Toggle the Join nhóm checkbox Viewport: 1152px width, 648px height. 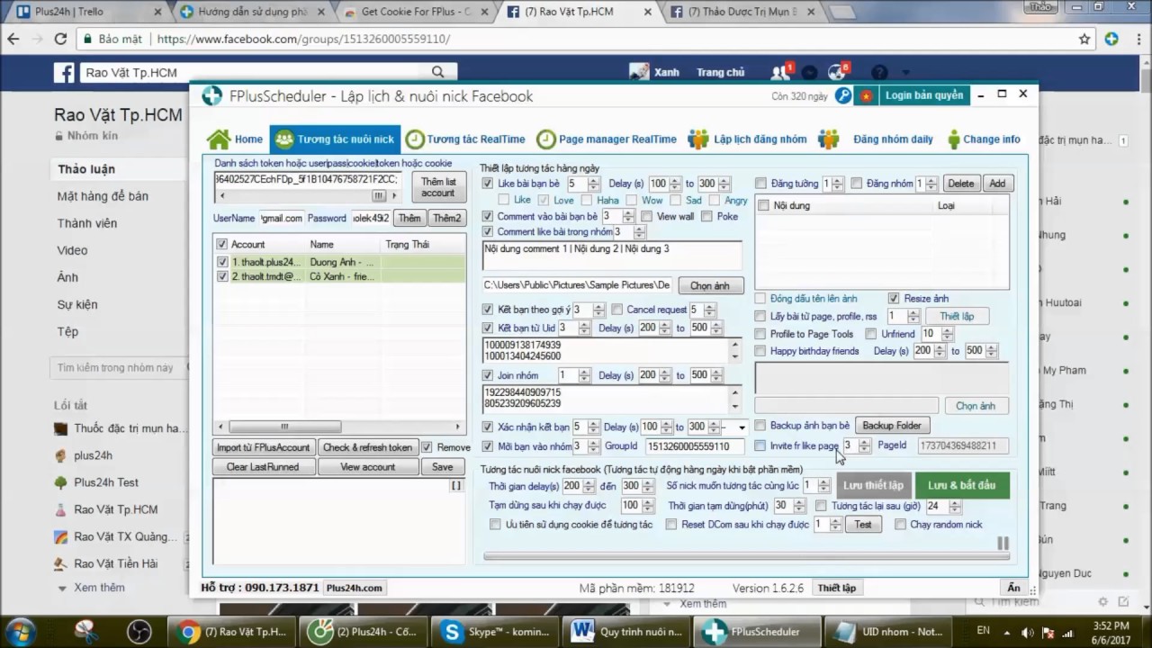pos(488,375)
